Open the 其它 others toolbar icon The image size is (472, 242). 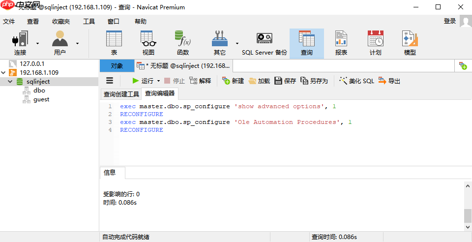220,43
